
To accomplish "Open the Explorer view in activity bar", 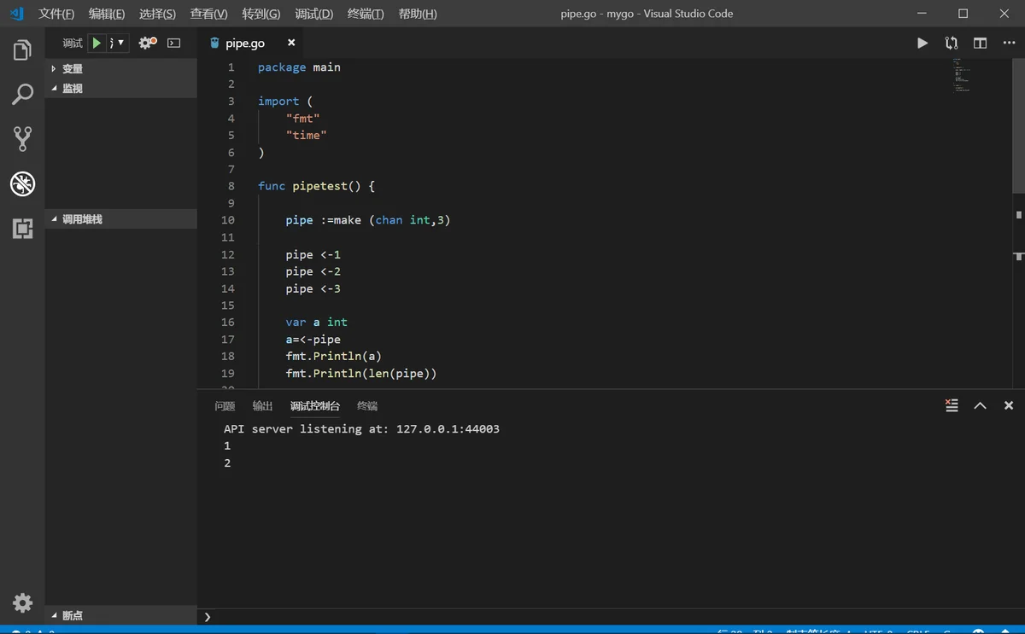I will (x=22, y=50).
